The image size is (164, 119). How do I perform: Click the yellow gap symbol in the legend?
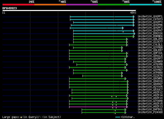[21, 117]
